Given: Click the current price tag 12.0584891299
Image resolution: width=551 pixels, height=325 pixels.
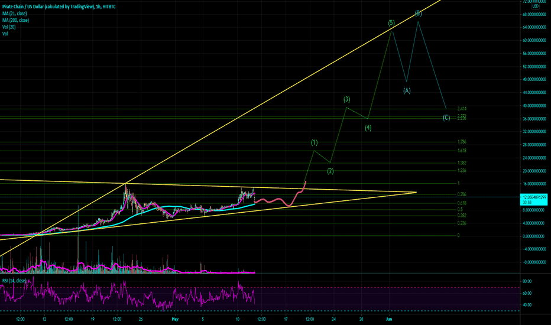Looking at the screenshot, I should [x=533, y=200].
